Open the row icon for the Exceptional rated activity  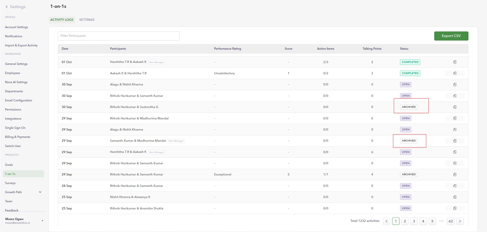(455, 174)
